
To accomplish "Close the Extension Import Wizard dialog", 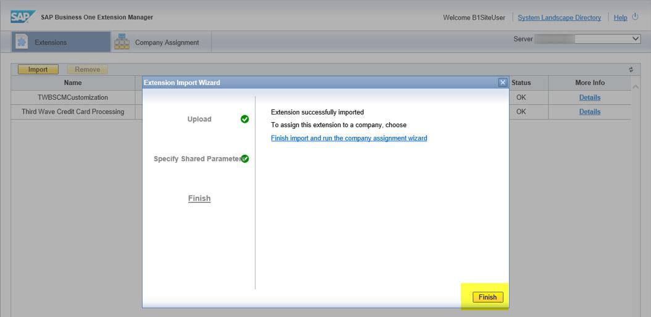I will point(503,83).
